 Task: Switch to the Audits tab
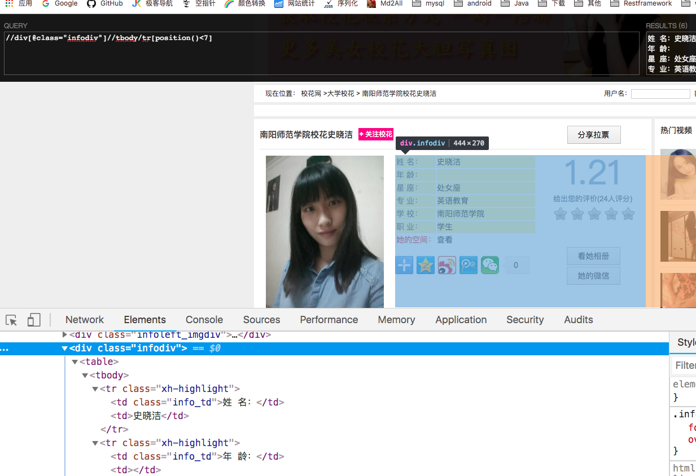(579, 320)
